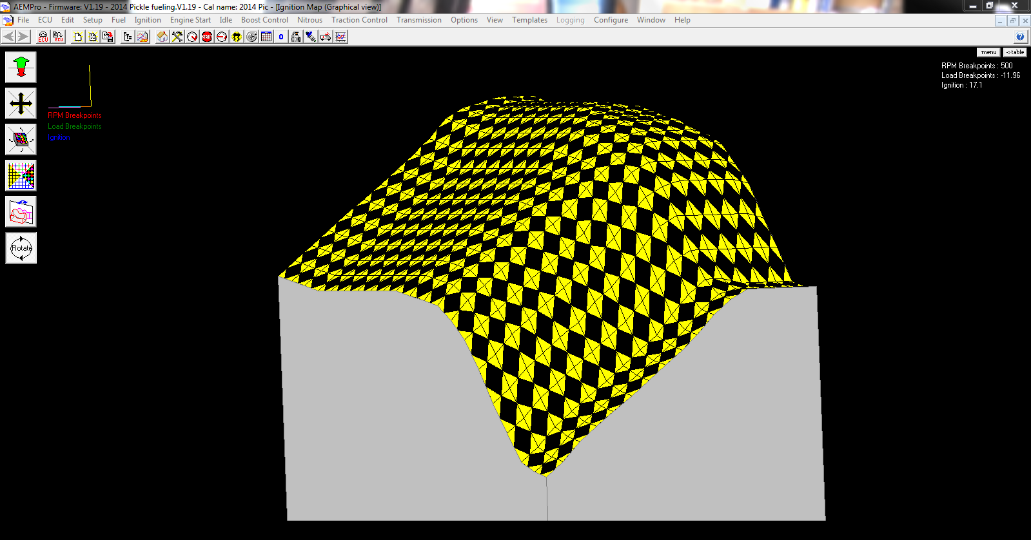The height and width of the screenshot is (540, 1031).
Task: Click the green-red zoom arrow tool
Action: click(x=21, y=67)
